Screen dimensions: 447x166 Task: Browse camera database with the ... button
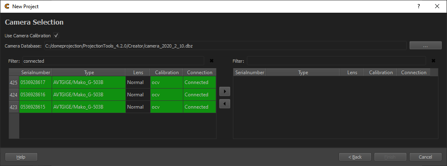pos(425,46)
